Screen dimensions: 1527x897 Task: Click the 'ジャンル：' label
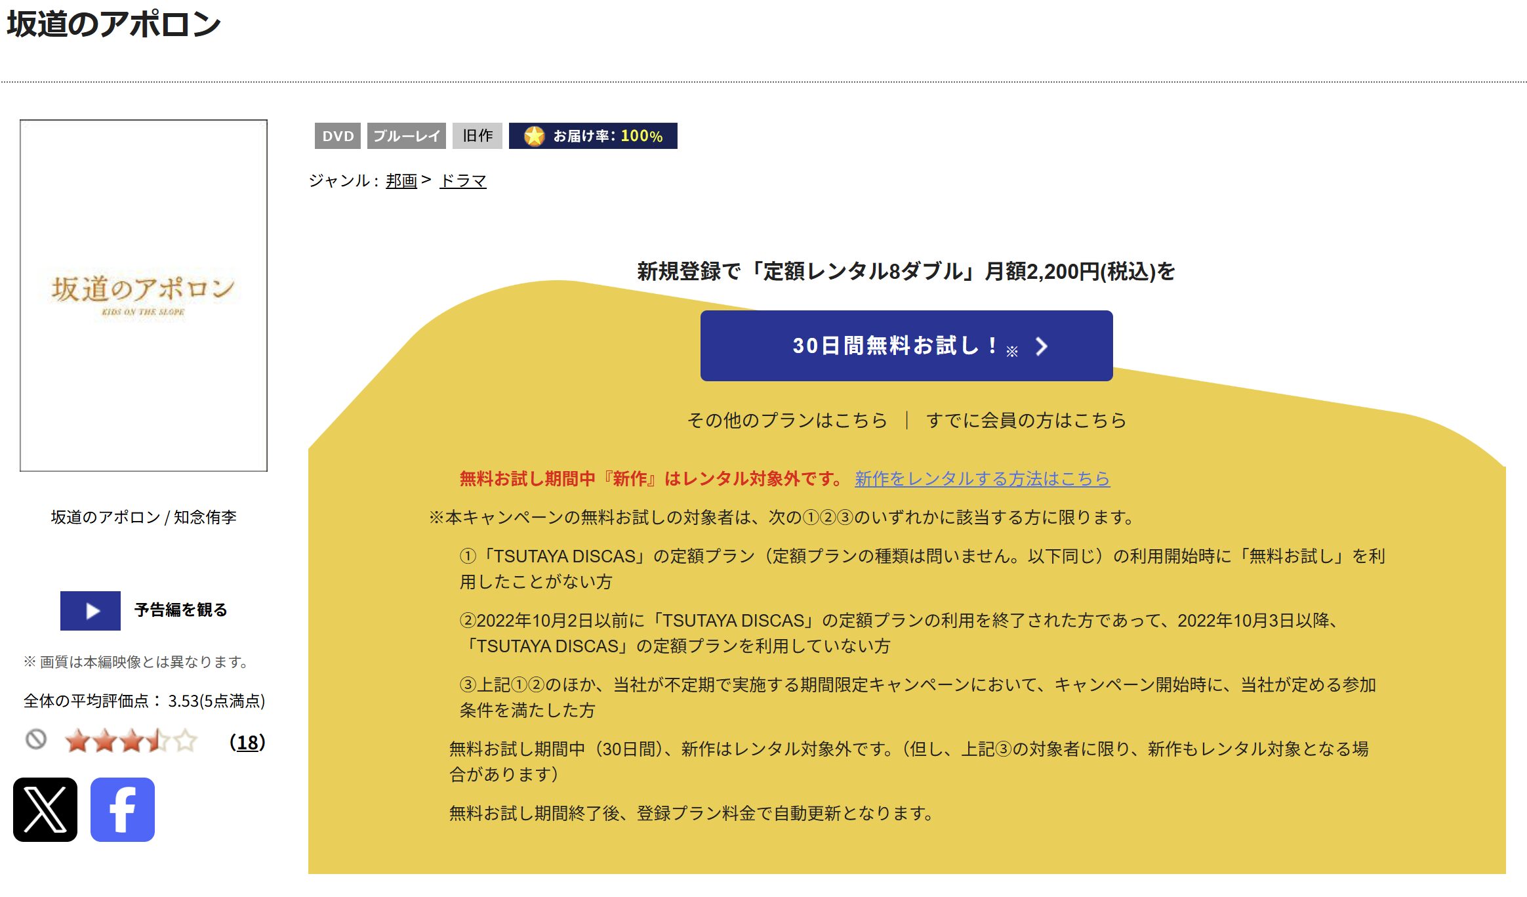(x=344, y=180)
